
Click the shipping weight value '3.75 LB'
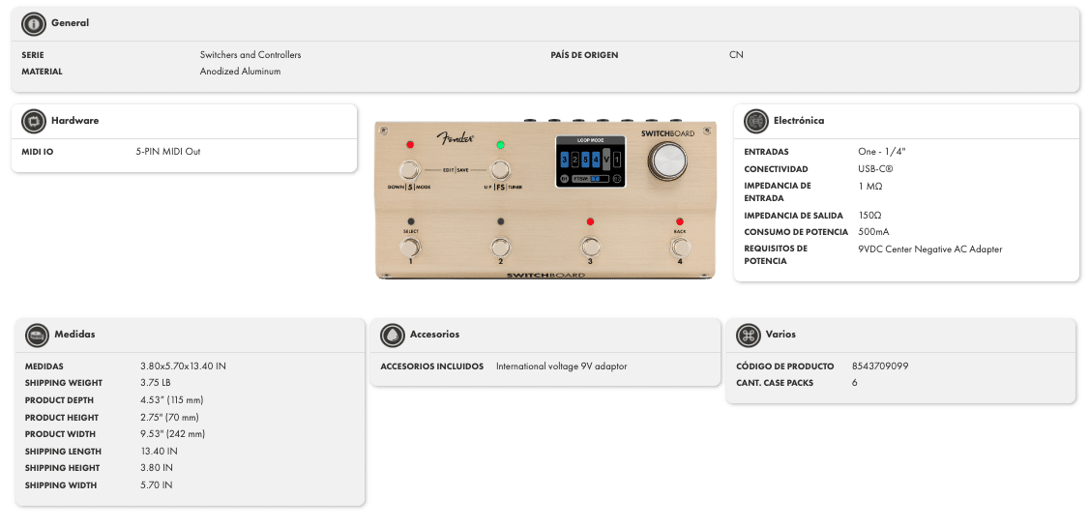(x=156, y=383)
